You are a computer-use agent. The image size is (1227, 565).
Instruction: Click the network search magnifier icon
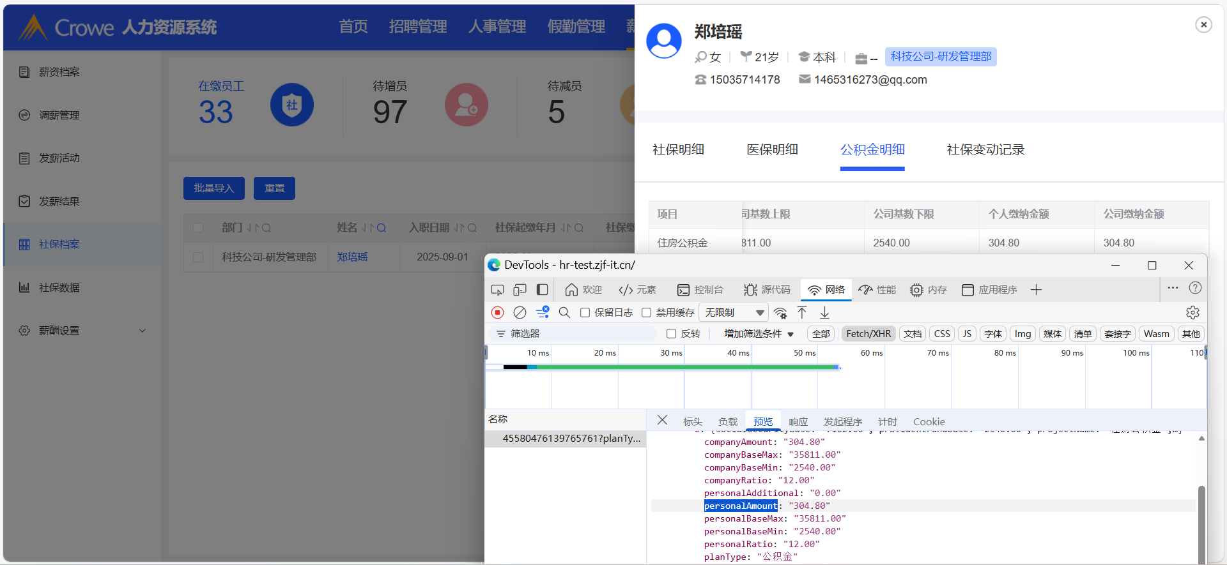click(564, 312)
